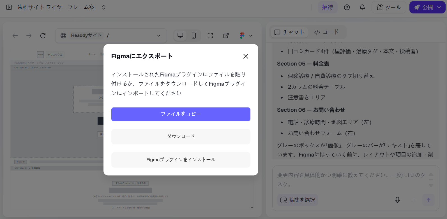Click the ファイルをコピー button
The width and height of the screenshot is (447, 219).
[x=181, y=114]
